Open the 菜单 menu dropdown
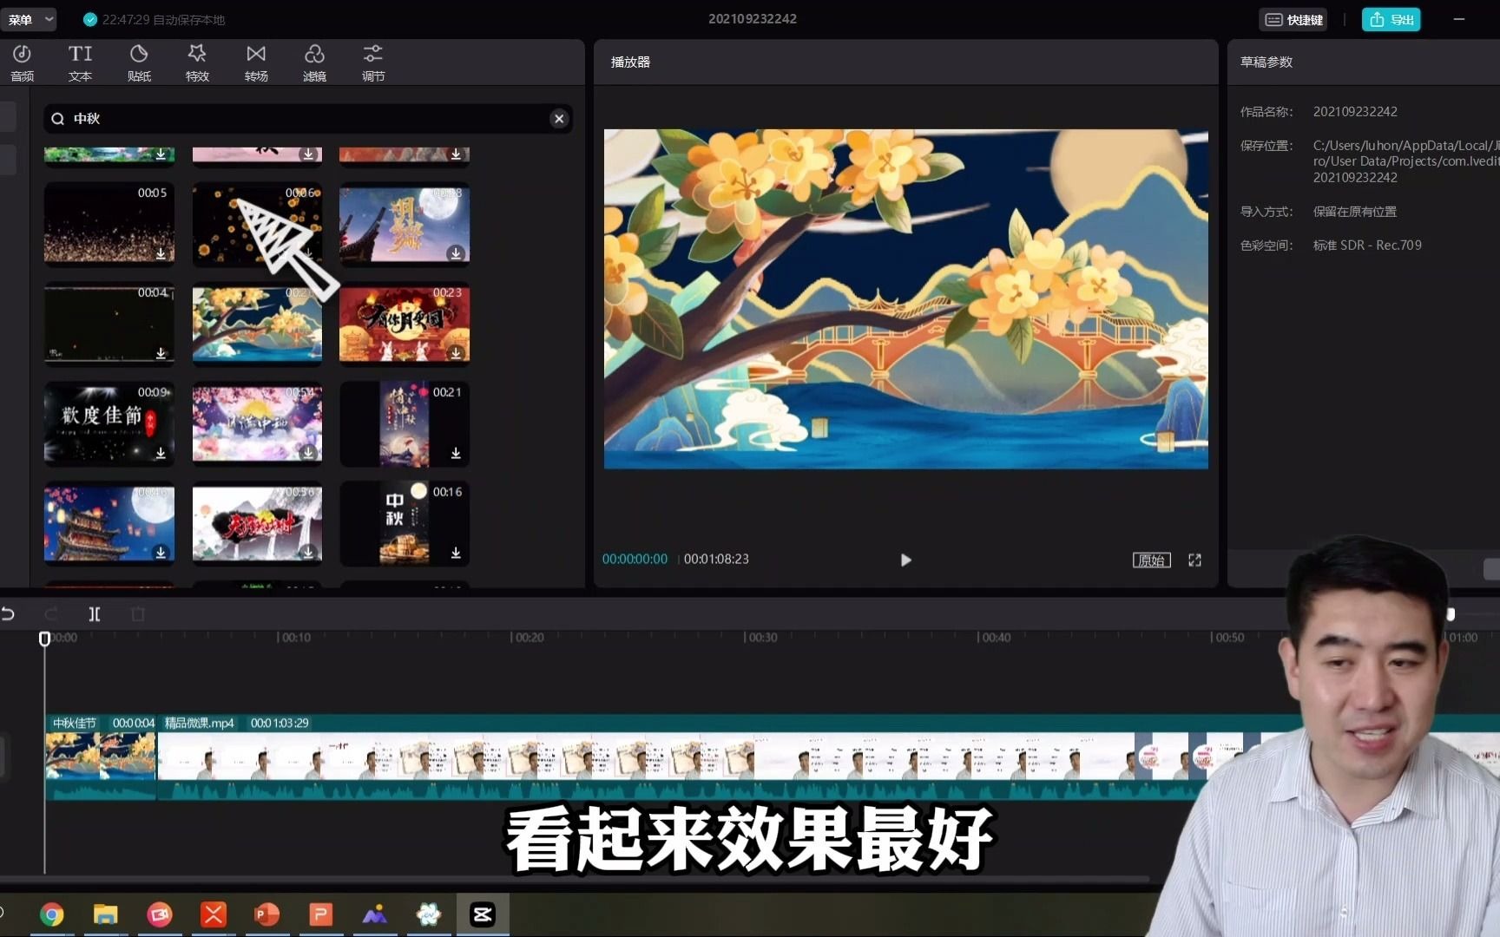Image resolution: width=1500 pixels, height=937 pixels. [x=29, y=19]
